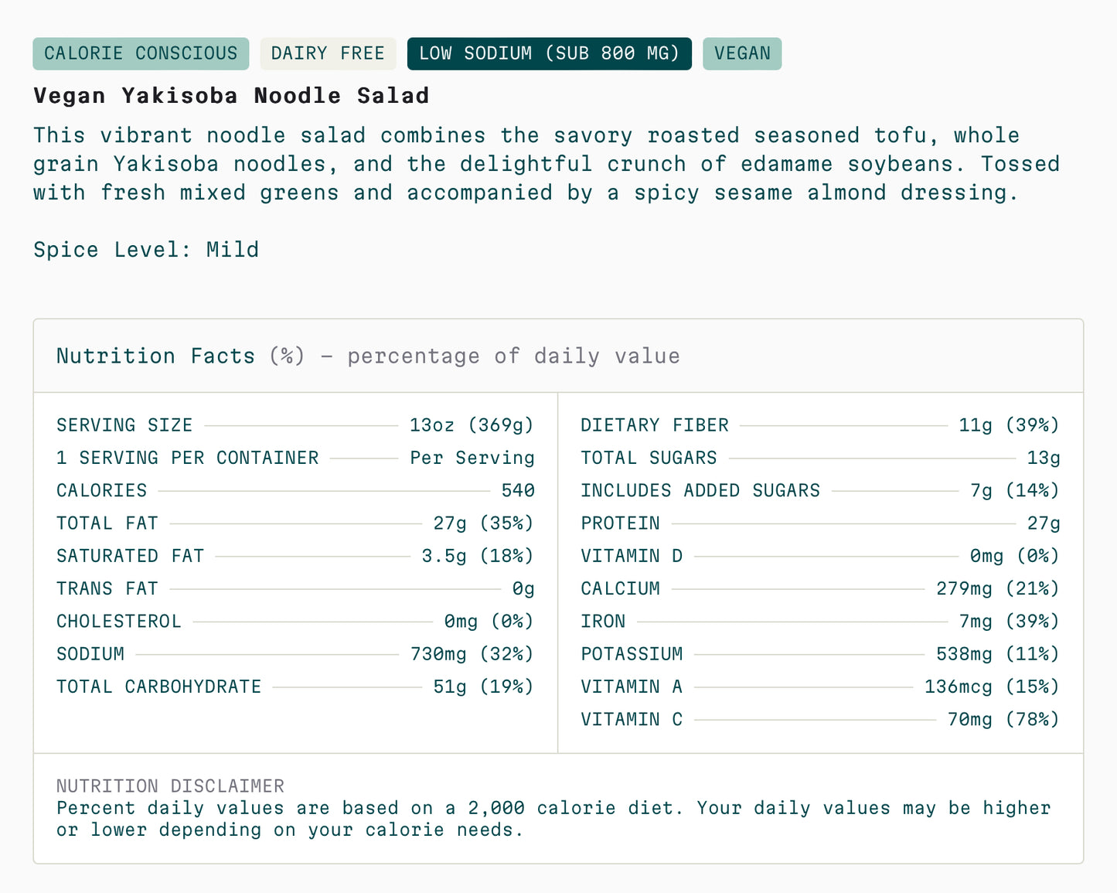Click the 3.5g (18%) value

coord(478,556)
